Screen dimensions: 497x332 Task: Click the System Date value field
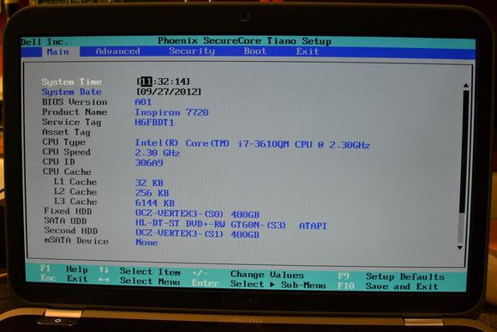(x=169, y=92)
